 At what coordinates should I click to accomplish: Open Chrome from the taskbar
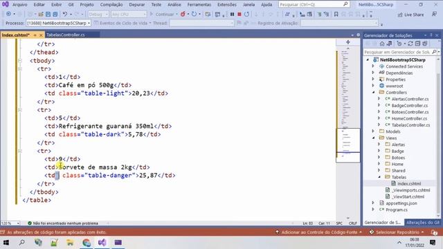pos(87,243)
